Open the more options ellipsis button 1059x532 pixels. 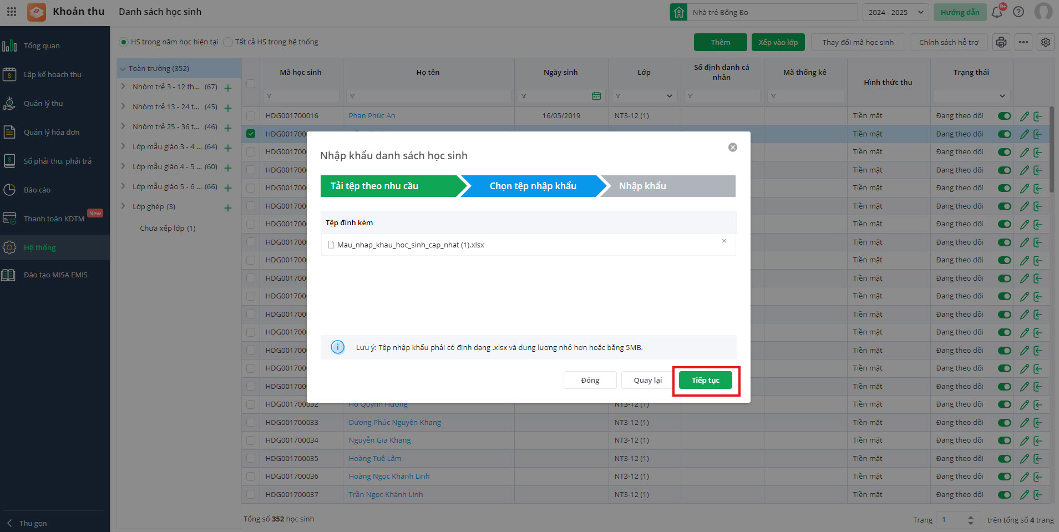coord(1023,42)
